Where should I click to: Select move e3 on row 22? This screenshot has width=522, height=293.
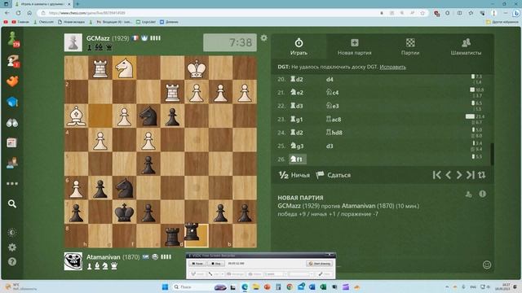pyautogui.click(x=332, y=106)
